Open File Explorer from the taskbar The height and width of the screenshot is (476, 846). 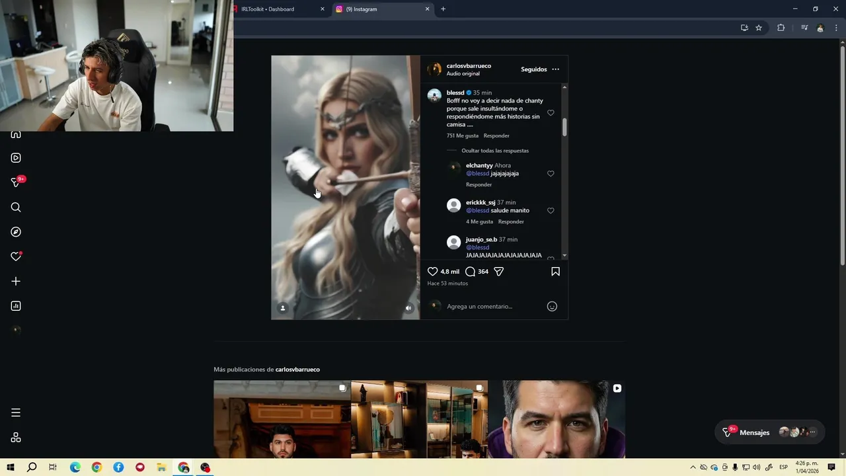[x=161, y=467]
